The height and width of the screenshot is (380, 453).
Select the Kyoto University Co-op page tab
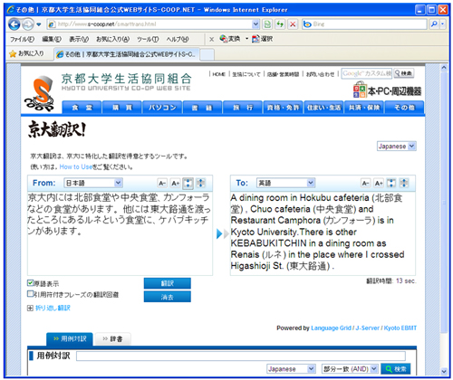point(127,54)
